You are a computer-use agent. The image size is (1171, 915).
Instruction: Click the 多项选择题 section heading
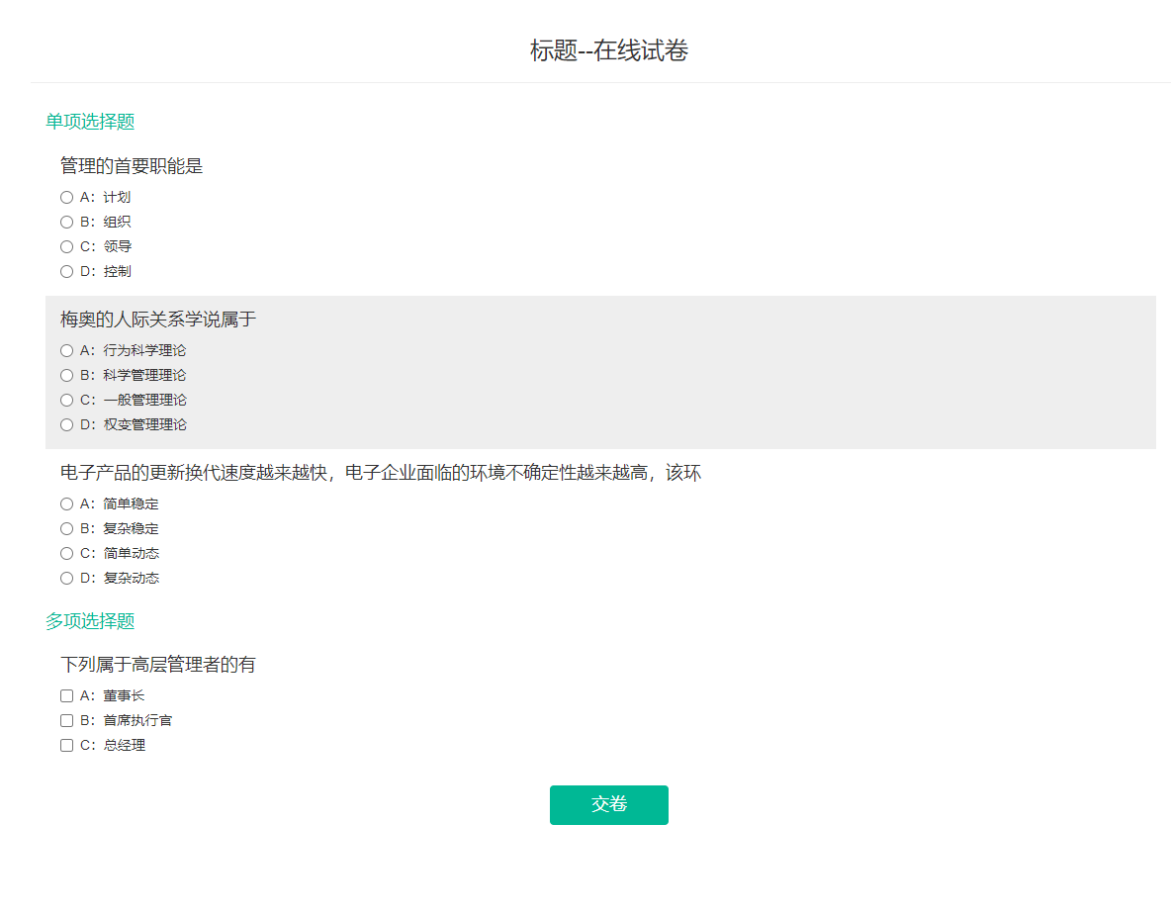pyautogui.click(x=90, y=620)
